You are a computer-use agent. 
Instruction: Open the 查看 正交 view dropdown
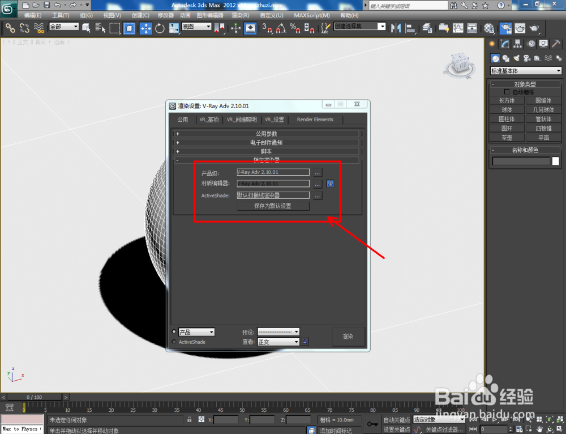(278, 342)
